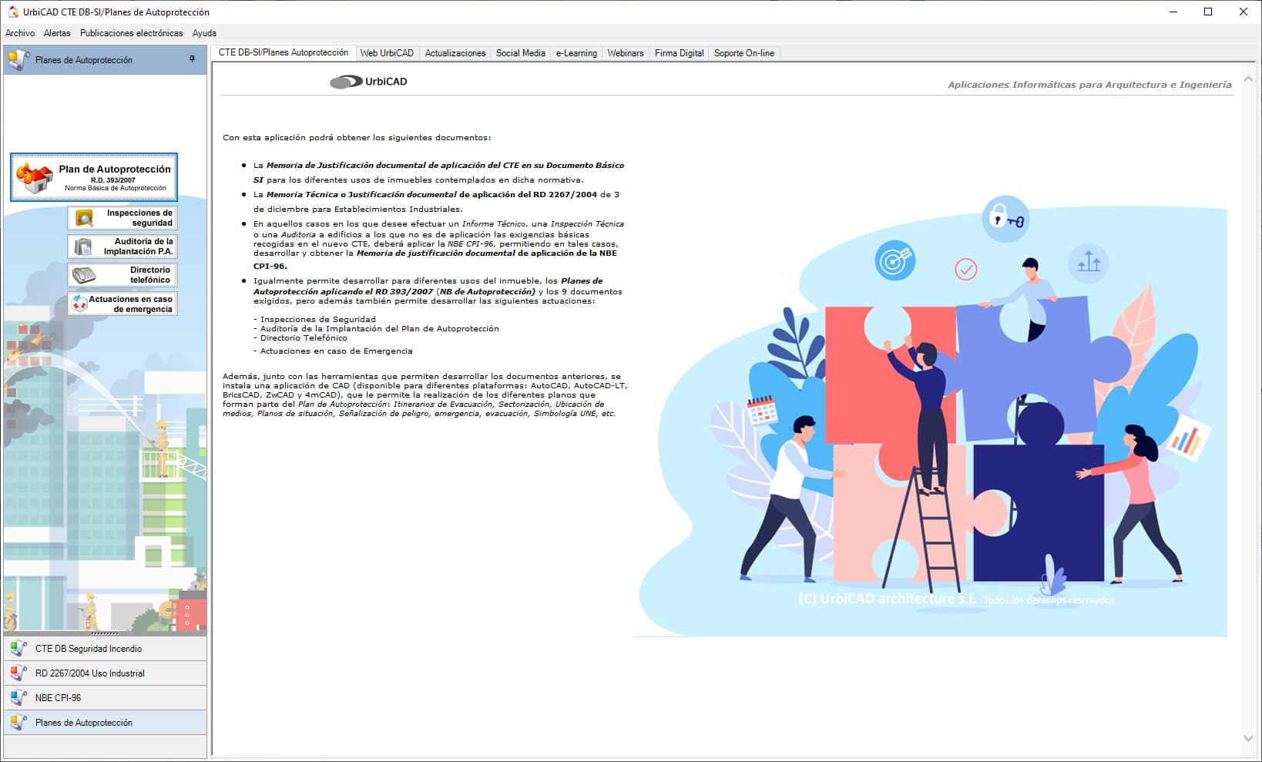Image resolution: width=1262 pixels, height=762 pixels.
Task: Click the icon in the Planes de Autoprotección panel header
Action: [x=19, y=59]
